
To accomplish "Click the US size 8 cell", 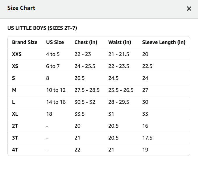I will (x=48, y=78).
